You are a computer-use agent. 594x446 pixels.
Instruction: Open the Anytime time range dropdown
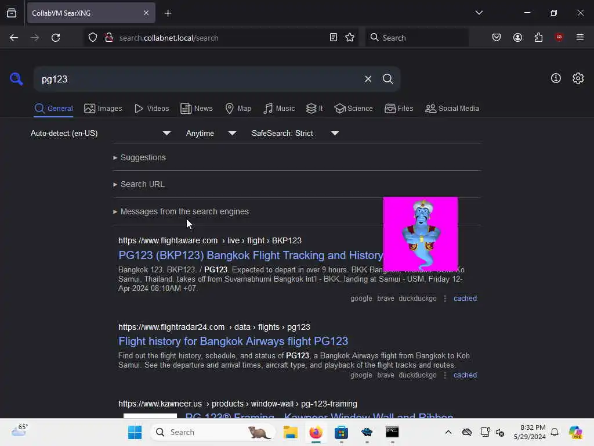pyautogui.click(x=211, y=133)
